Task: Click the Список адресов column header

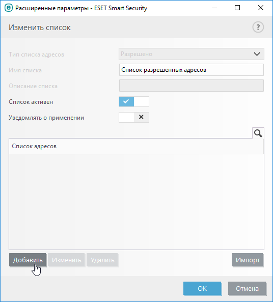Action: pyautogui.click(x=136, y=146)
